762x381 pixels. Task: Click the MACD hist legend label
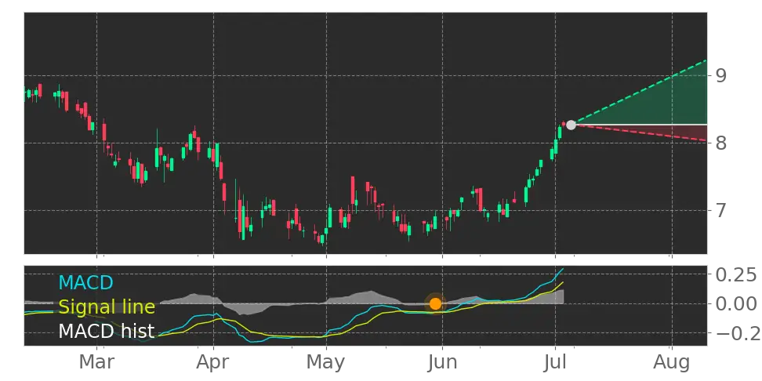(x=107, y=332)
